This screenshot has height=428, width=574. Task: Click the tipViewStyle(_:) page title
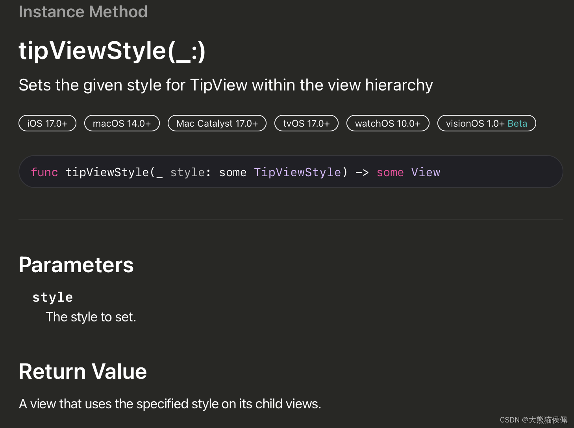coord(112,51)
